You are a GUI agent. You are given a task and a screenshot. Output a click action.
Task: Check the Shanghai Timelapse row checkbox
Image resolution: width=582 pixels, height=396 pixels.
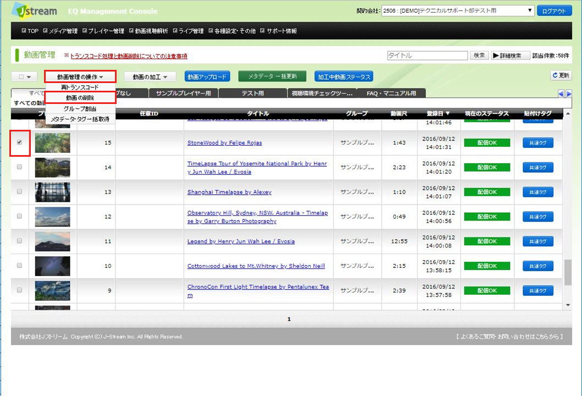[x=20, y=191]
